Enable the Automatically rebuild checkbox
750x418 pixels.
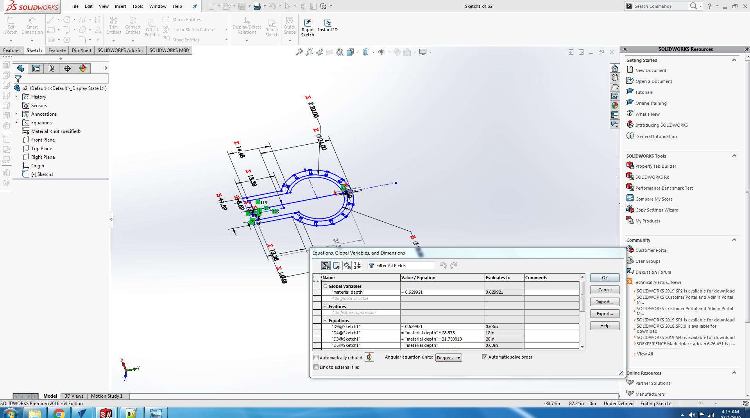[x=316, y=358]
